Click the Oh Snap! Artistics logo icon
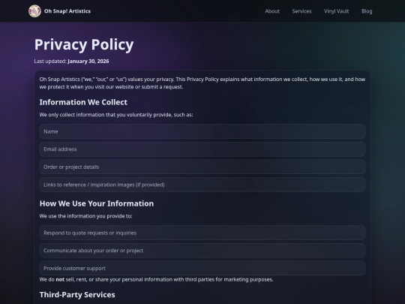Viewport: 405px width, 304px height. (x=34, y=11)
